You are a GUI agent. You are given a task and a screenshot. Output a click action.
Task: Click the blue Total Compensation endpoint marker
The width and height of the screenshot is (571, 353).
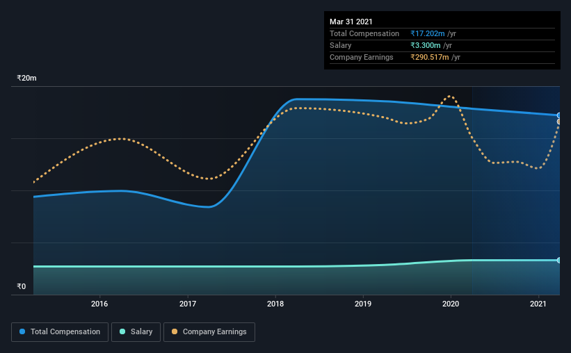(558, 115)
